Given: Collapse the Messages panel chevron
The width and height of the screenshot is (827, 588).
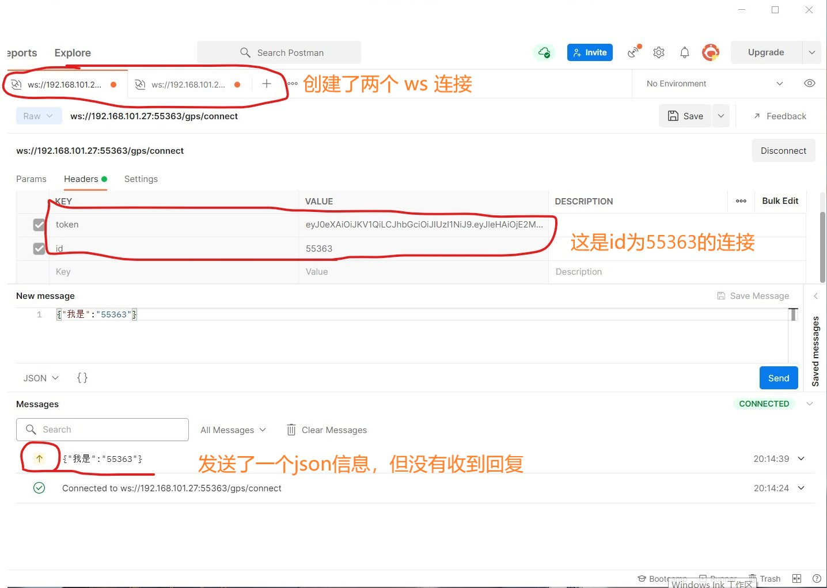Looking at the screenshot, I should click(x=810, y=404).
